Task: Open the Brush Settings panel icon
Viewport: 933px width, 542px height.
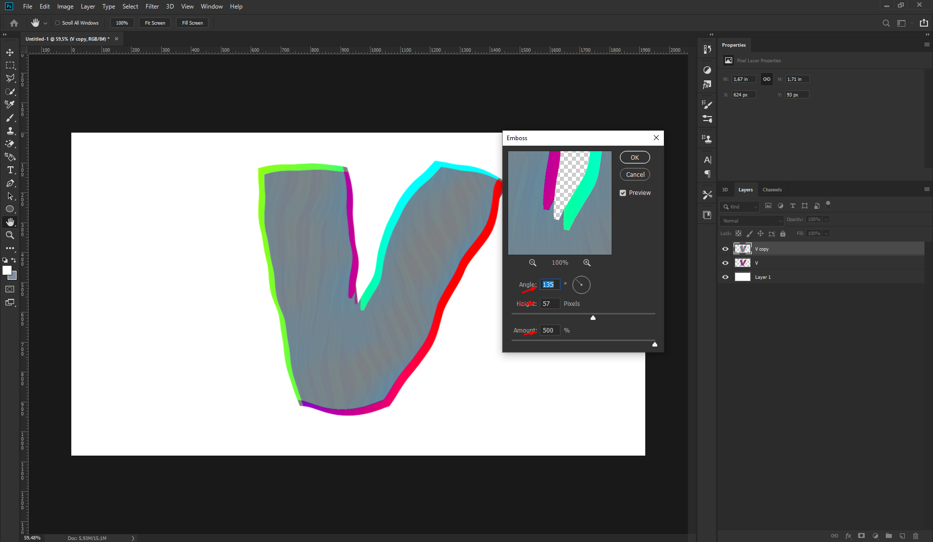Action: pos(708,104)
